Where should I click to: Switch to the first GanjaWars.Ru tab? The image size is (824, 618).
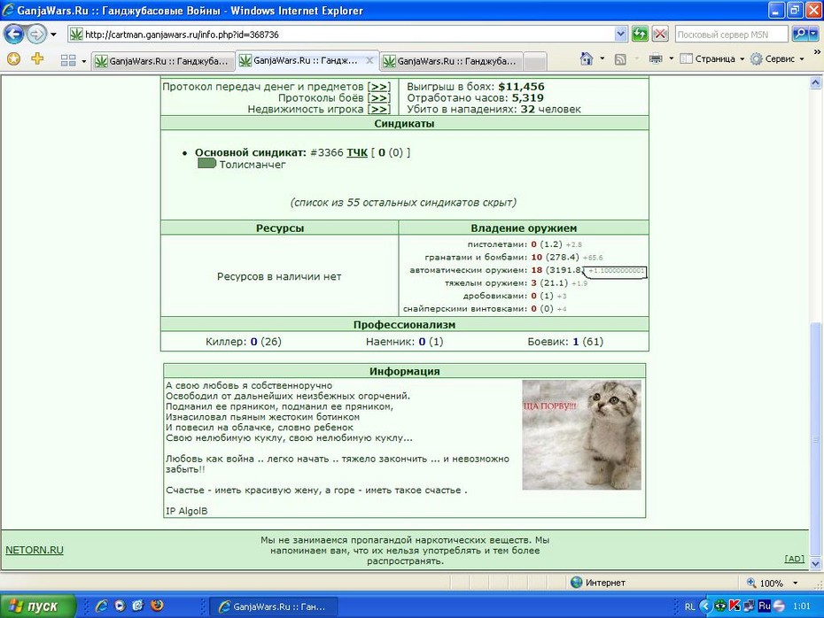point(163,61)
